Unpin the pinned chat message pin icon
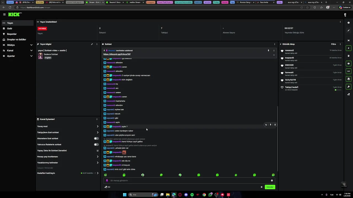 click(268, 51)
